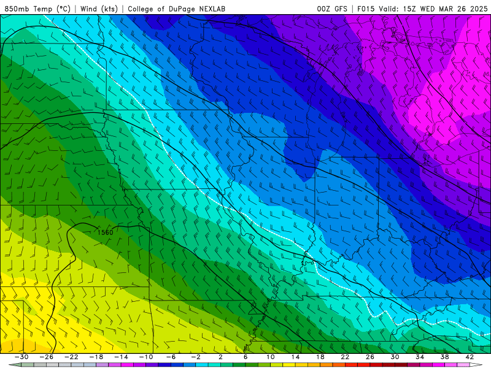Click the -6 value on the temperature scale

pos(171,357)
